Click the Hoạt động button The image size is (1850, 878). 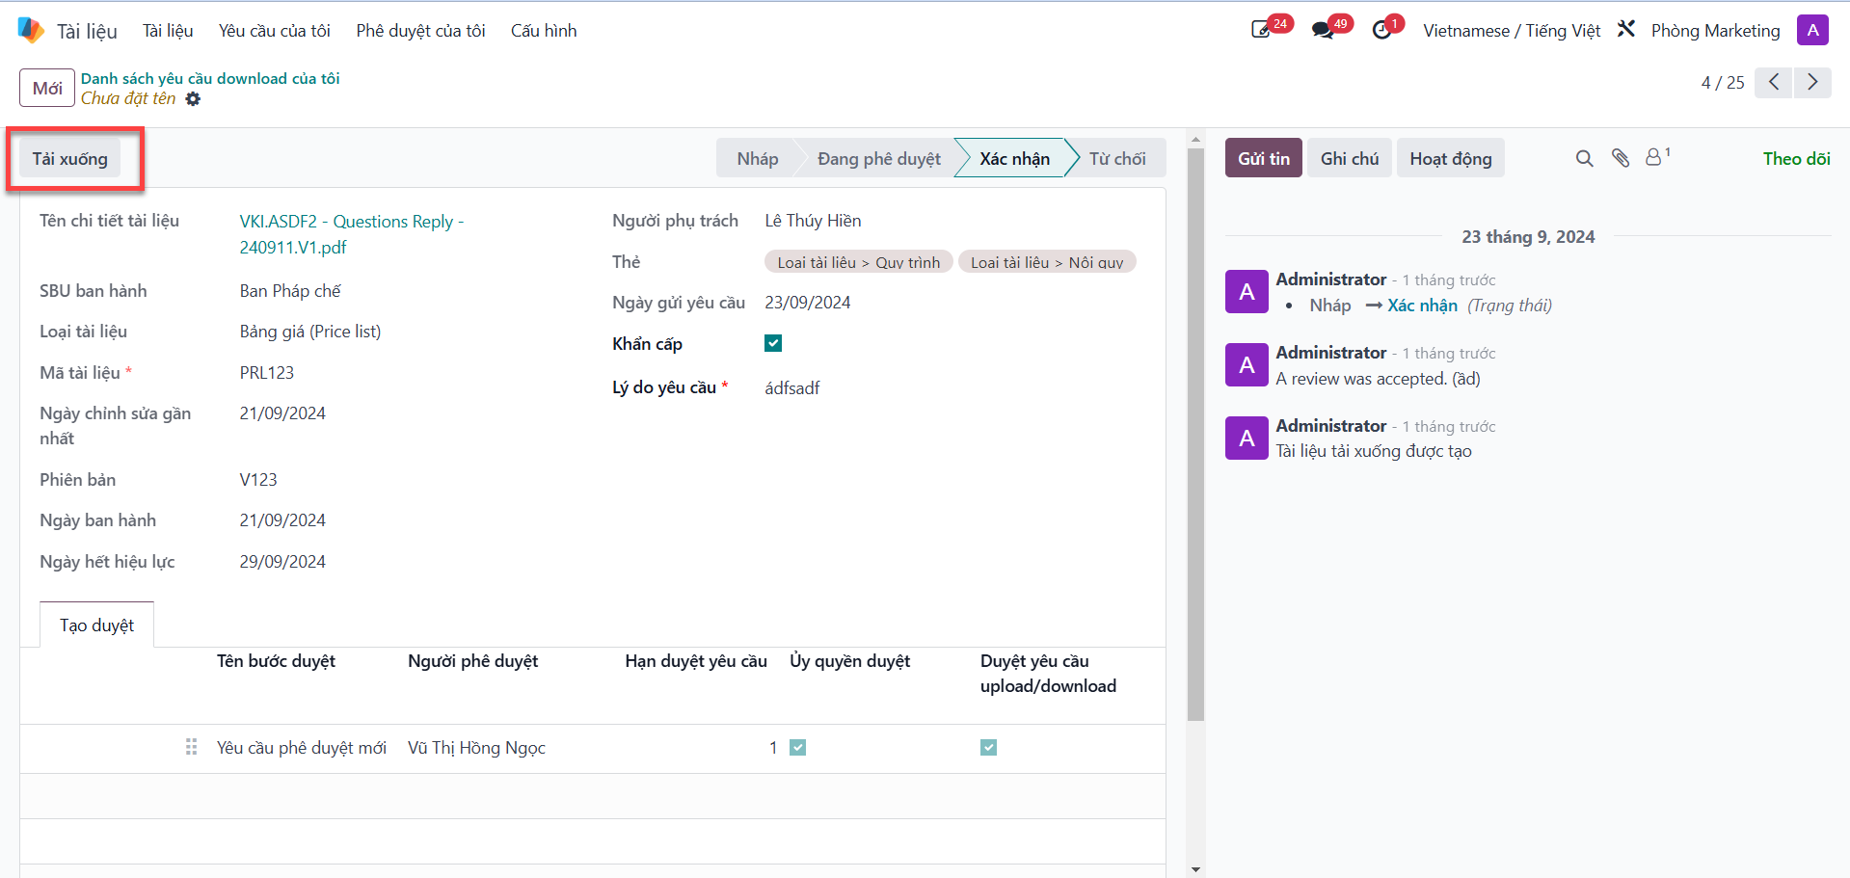click(x=1450, y=158)
